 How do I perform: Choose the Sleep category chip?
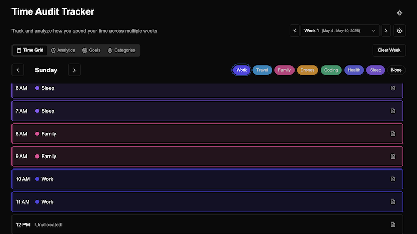coord(375,70)
